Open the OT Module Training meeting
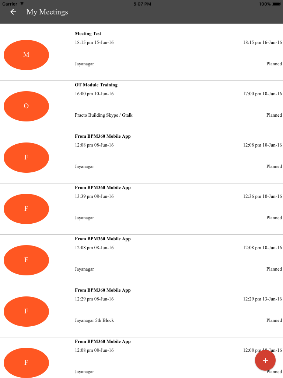 click(96, 85)
